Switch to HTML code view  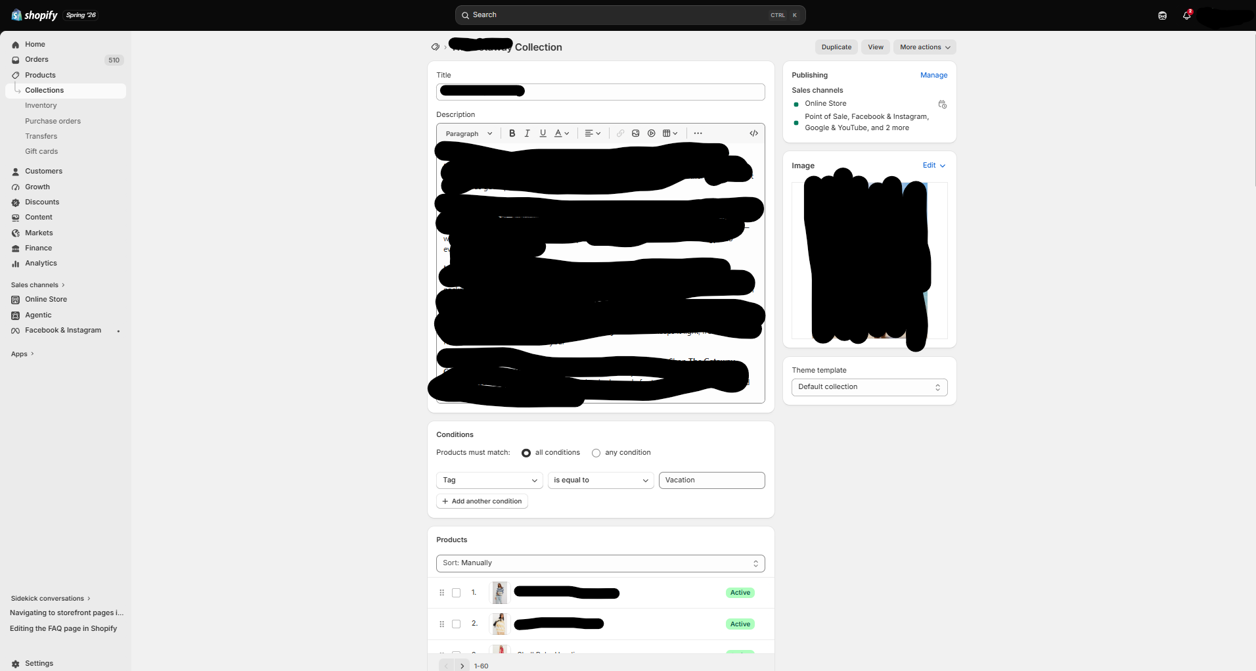(753, 133)
